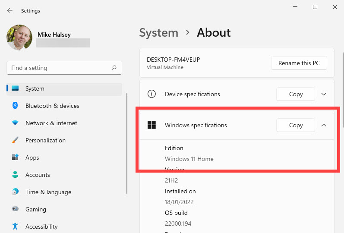
Task: Minimize the Settings window
Action: tap(295, 7)
